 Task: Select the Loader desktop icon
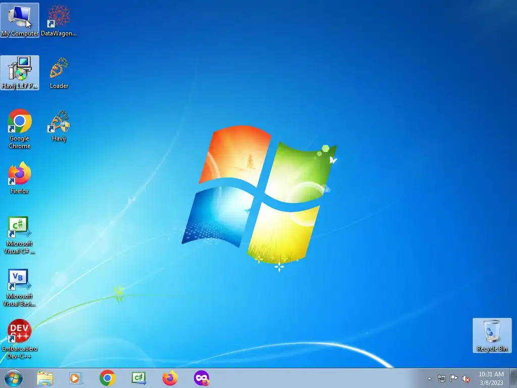pyautogui.click(x=59, y=73)
